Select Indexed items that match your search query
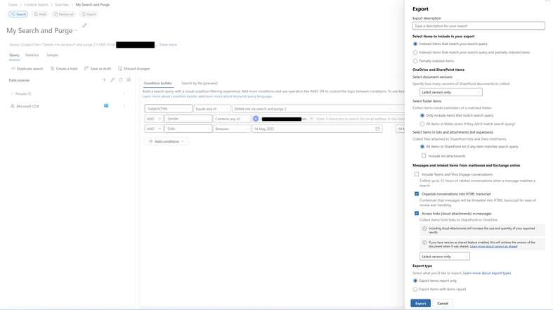Image resolution: width=553 pixels, height=310 pixels. 415,44
